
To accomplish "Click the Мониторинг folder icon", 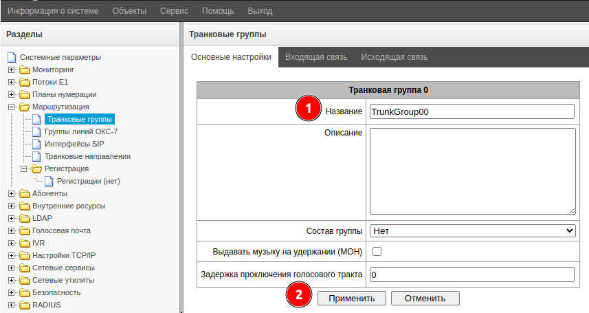I will [25, 70].
